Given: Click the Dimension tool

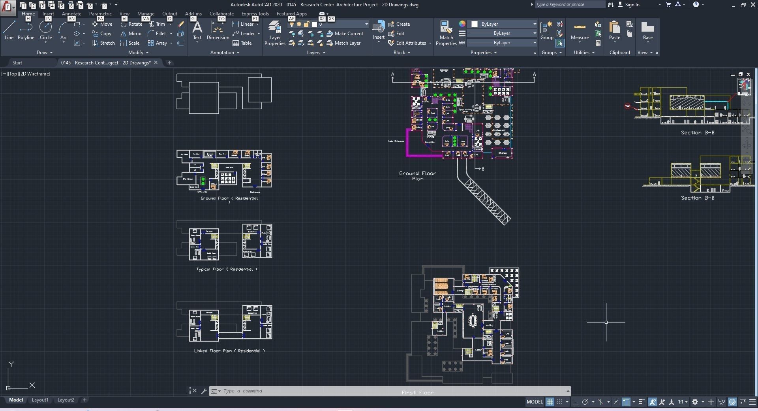Looking at the screenshot, I should point(218,30).
